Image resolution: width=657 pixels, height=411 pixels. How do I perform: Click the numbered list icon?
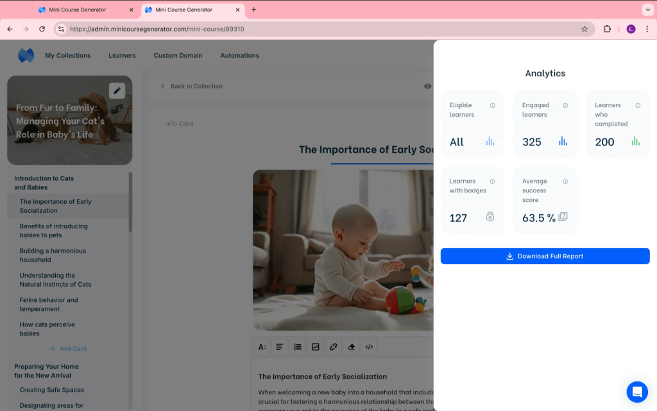click(298, 347)
